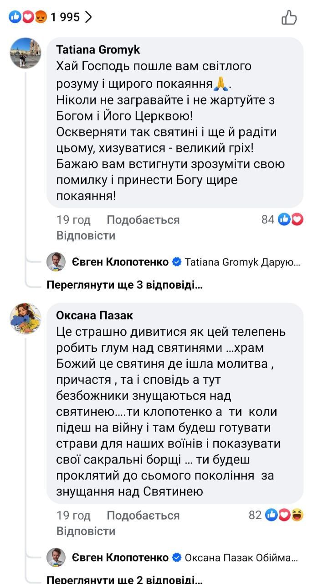Open Оксана Пазак's profile picture
This screenshot has height=584, width=313.
click(x=26, y=318)
